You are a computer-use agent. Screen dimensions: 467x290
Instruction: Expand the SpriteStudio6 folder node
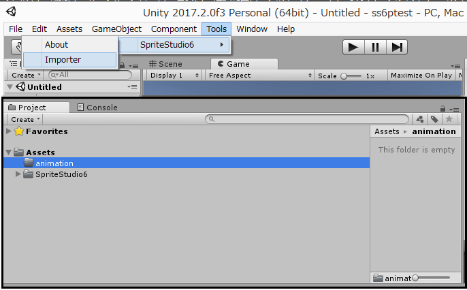(18, 174)
